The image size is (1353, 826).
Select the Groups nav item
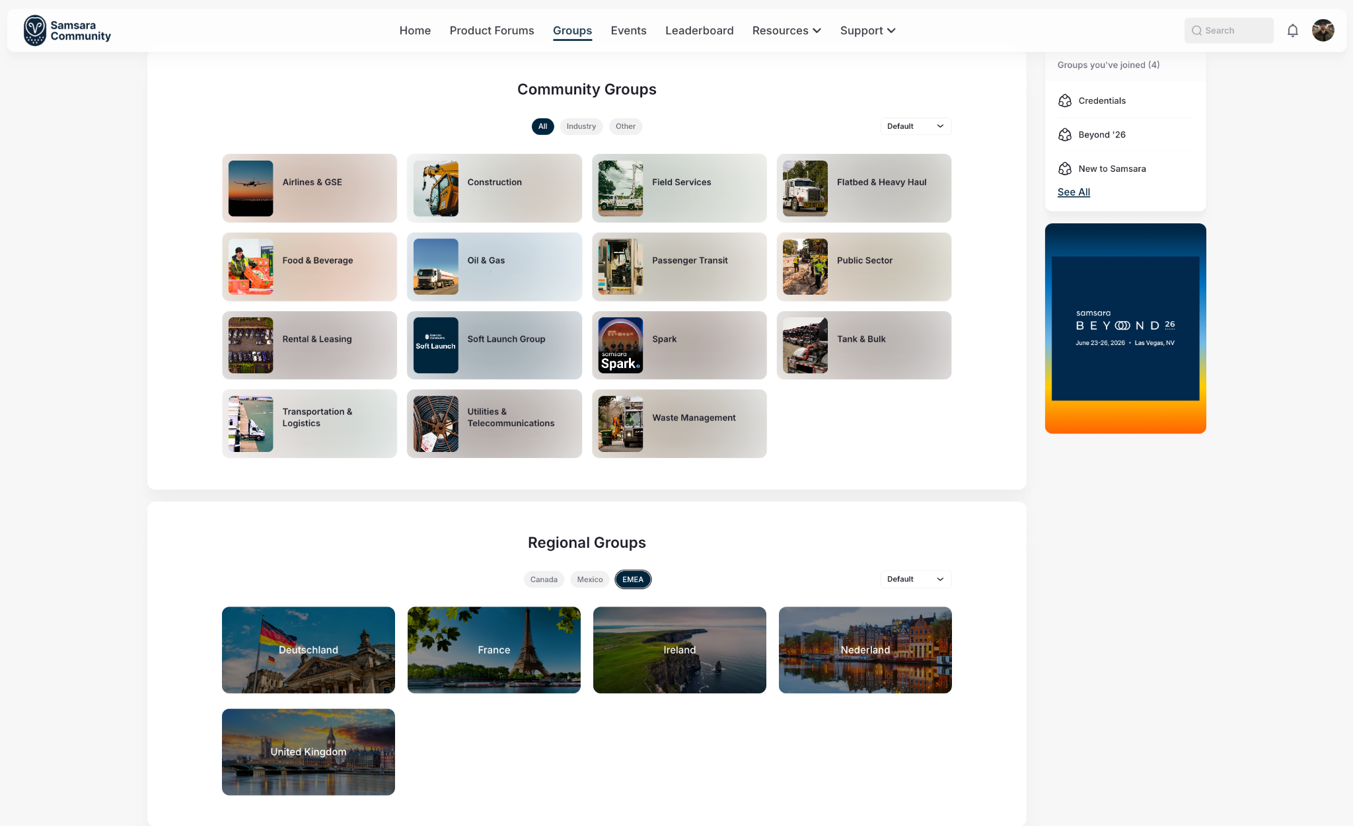572,30
